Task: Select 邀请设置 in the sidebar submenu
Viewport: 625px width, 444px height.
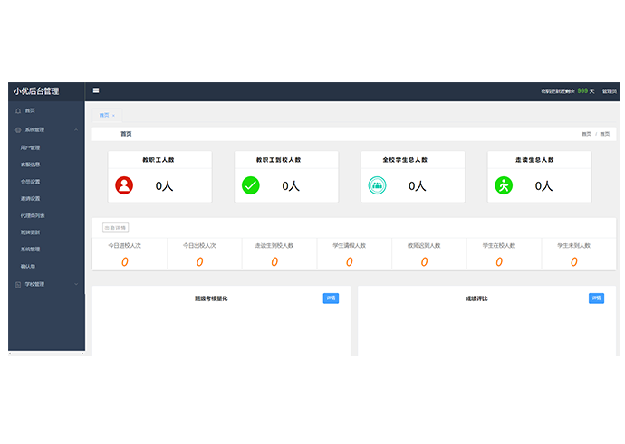Action: tap(46, 199)
